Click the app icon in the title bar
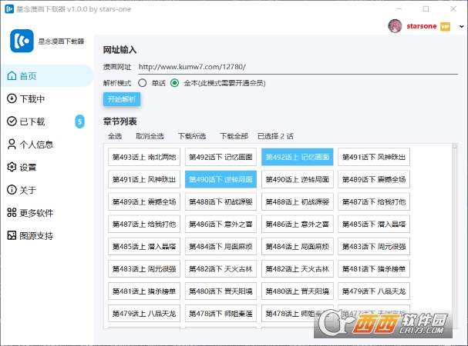468x346 pixels. 9,9
